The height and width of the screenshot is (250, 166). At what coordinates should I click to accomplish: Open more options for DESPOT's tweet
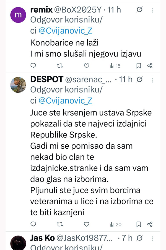click(x=152, y=80)
